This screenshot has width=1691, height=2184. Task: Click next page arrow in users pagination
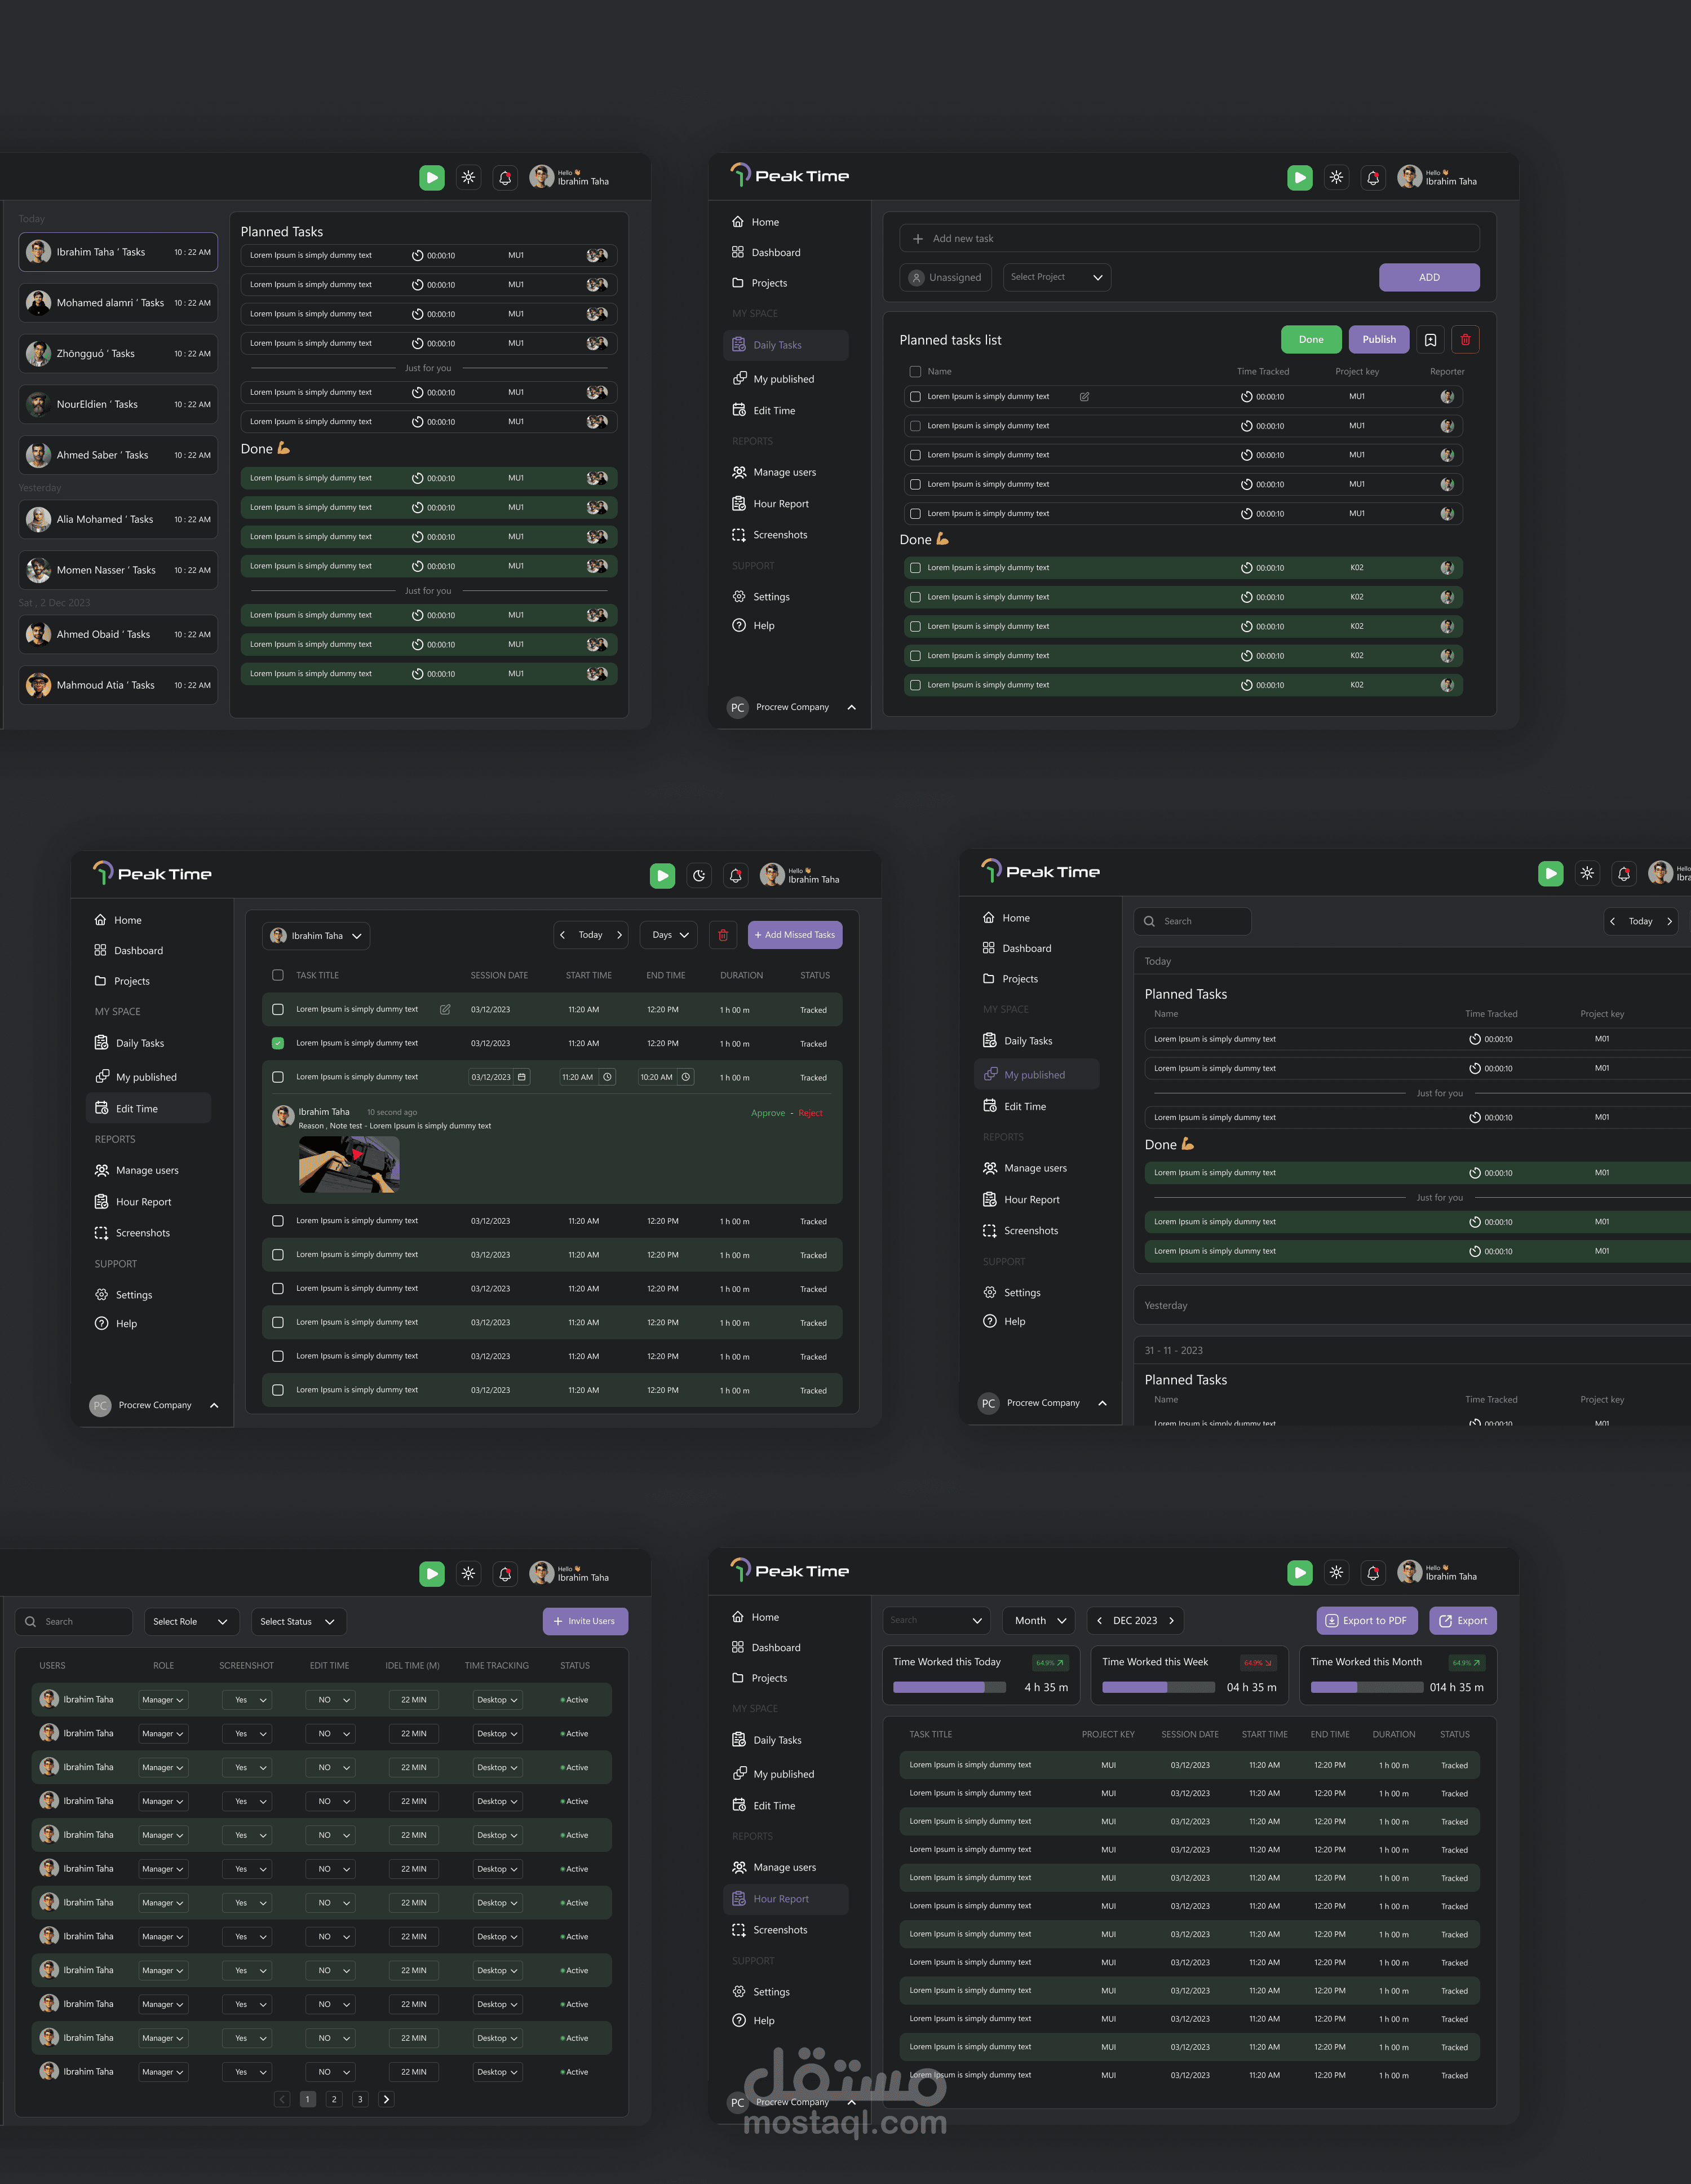(x=387, y=2099)
